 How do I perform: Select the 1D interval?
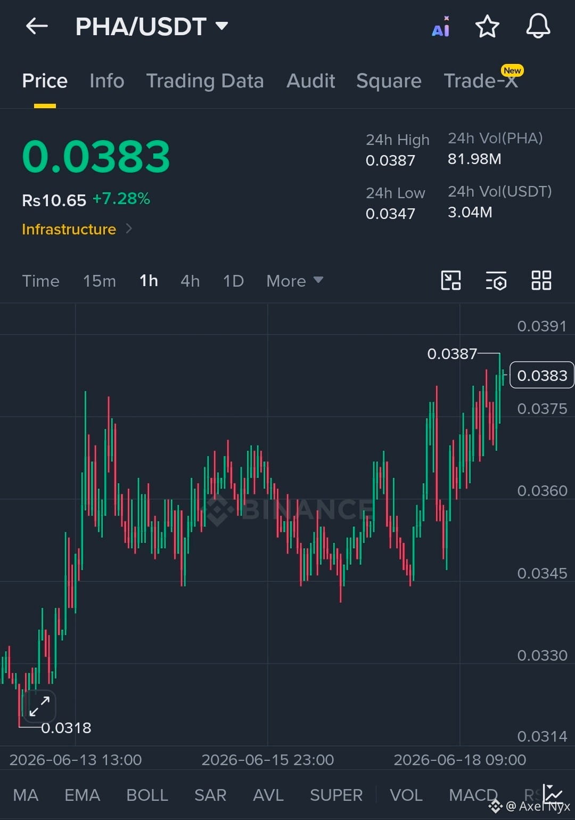tap(233, 281)
